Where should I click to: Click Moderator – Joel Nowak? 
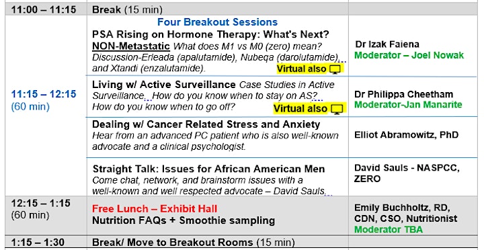click(409, 55)
